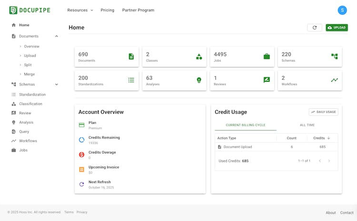Viewport: 357px width, 221px height.
Task: Click the Schemas card icon
Action: coord(334,56)
